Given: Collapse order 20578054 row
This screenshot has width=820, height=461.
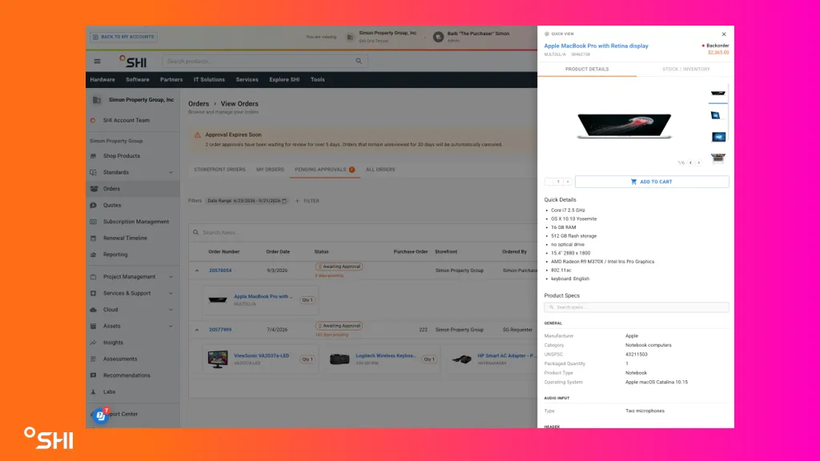Looking at the screenshot, I should [x=197, y=271].
